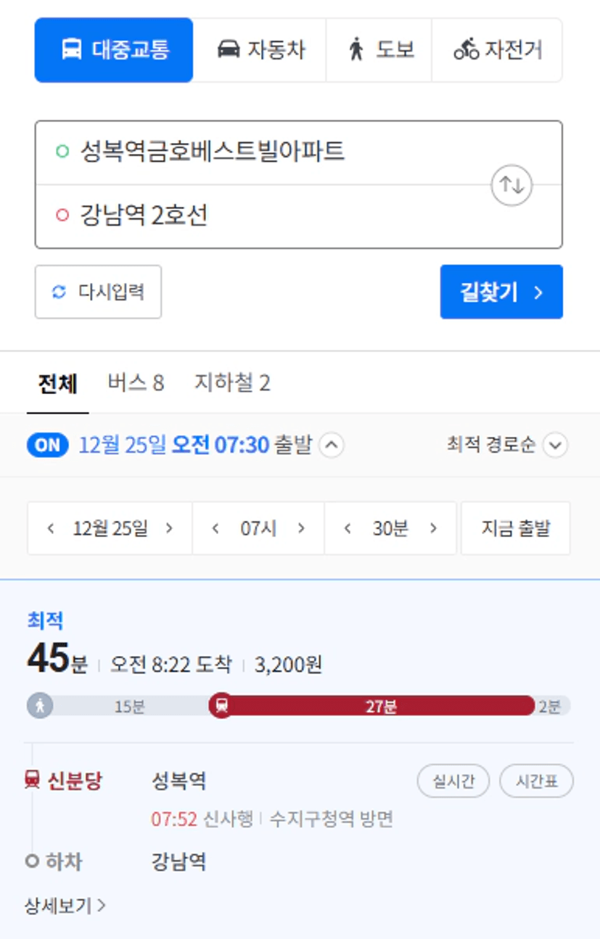Expand 상세보기 route details

pos(65,906)
